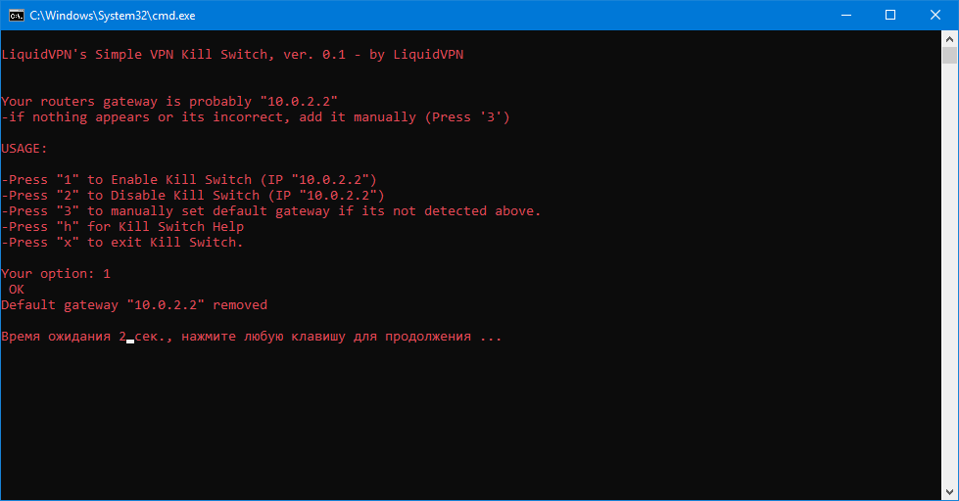Click the scrollbar down arrow
Image resolution: width=959 pixels, height=501 pixels.
pyautogui.click(x=950, y=492)
